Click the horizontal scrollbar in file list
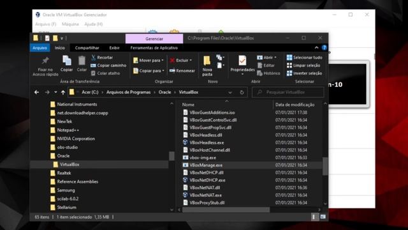The image size is (408, 230). (x=226, y=210)
